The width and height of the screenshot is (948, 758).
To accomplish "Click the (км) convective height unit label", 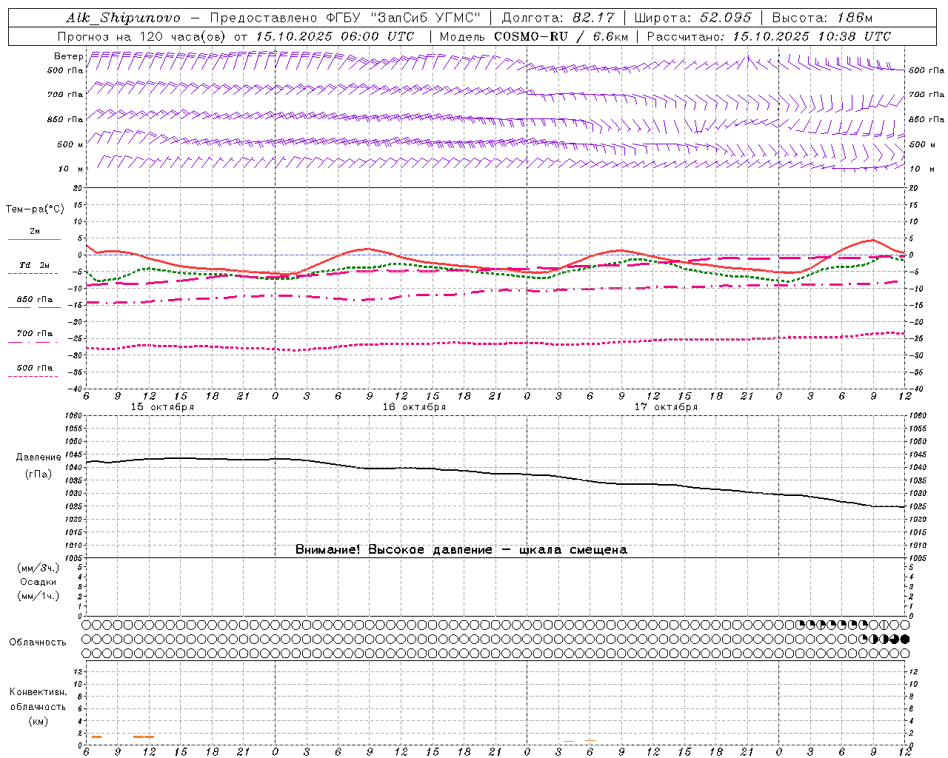I will (38, 721).
